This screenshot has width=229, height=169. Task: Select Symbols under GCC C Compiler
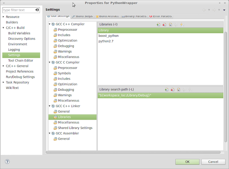(x=64, y=73)
